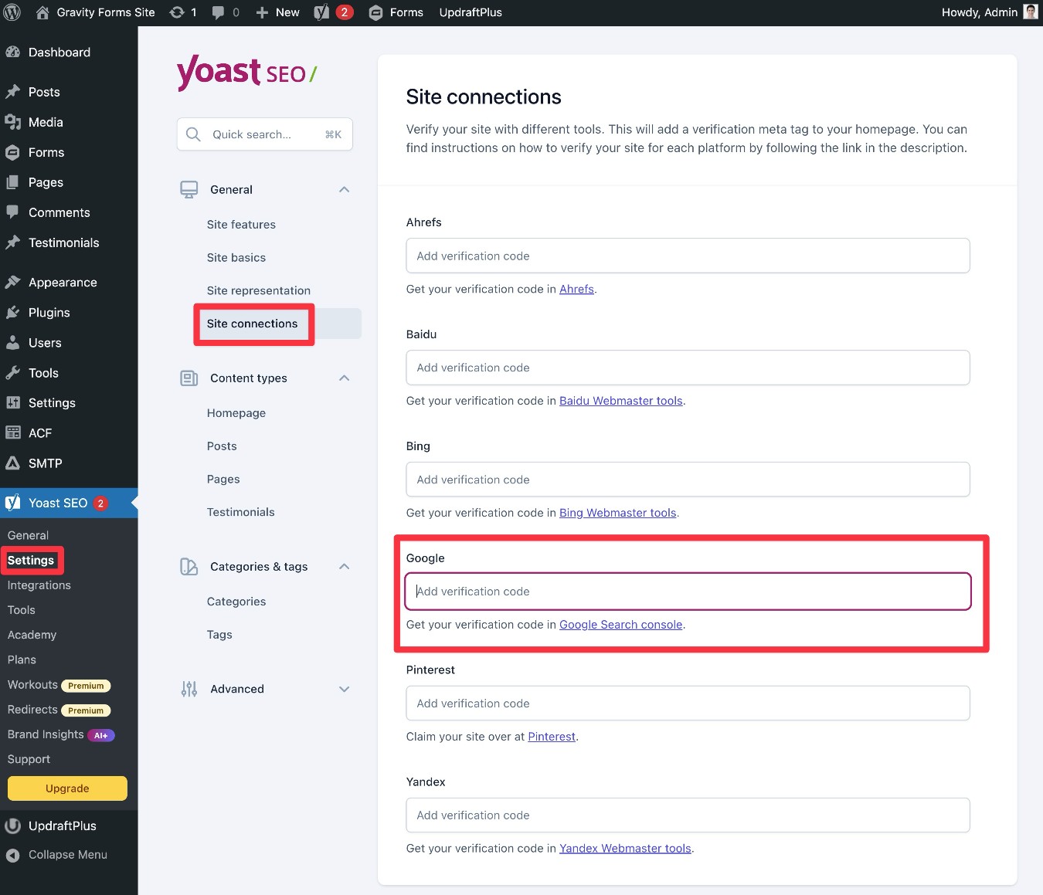The image size is (1043, 895).
Task: Click the Yoast SEO logo
Action: pos(246,72)
